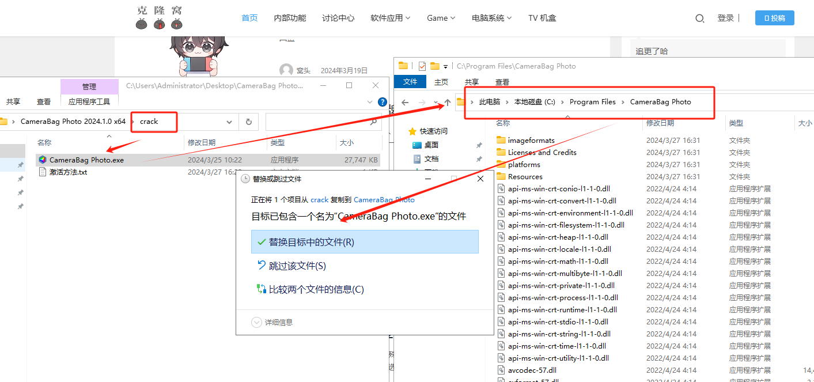
Task: Open the Licenses and Credits folder icon
Action: click(501, 152)
